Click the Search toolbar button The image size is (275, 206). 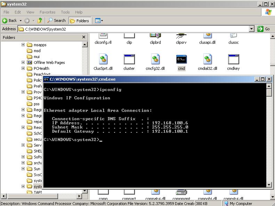click(x=56, y=20)
